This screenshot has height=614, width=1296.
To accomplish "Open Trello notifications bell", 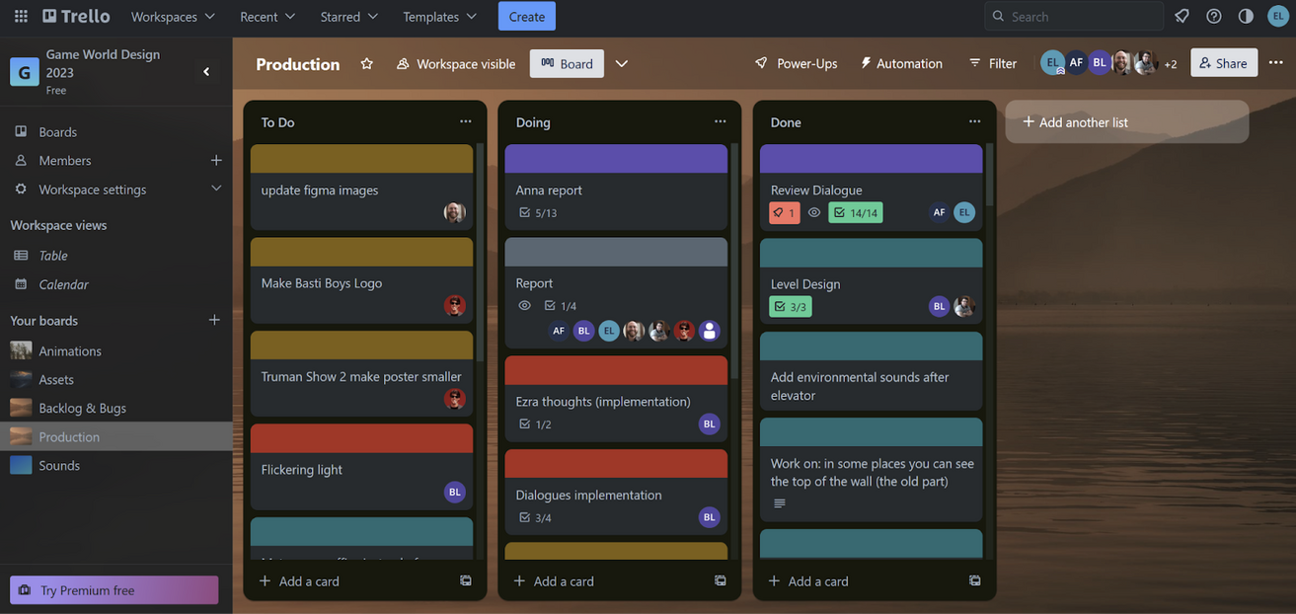I will (x=1181, y=16).
